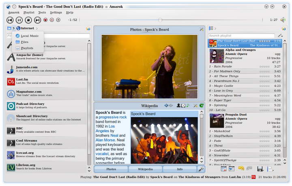Image resolution: width=292 pixels, height=186 pixels.
Task: Click the home folder icon in browser breadcrumb
Action: (9, 28)
